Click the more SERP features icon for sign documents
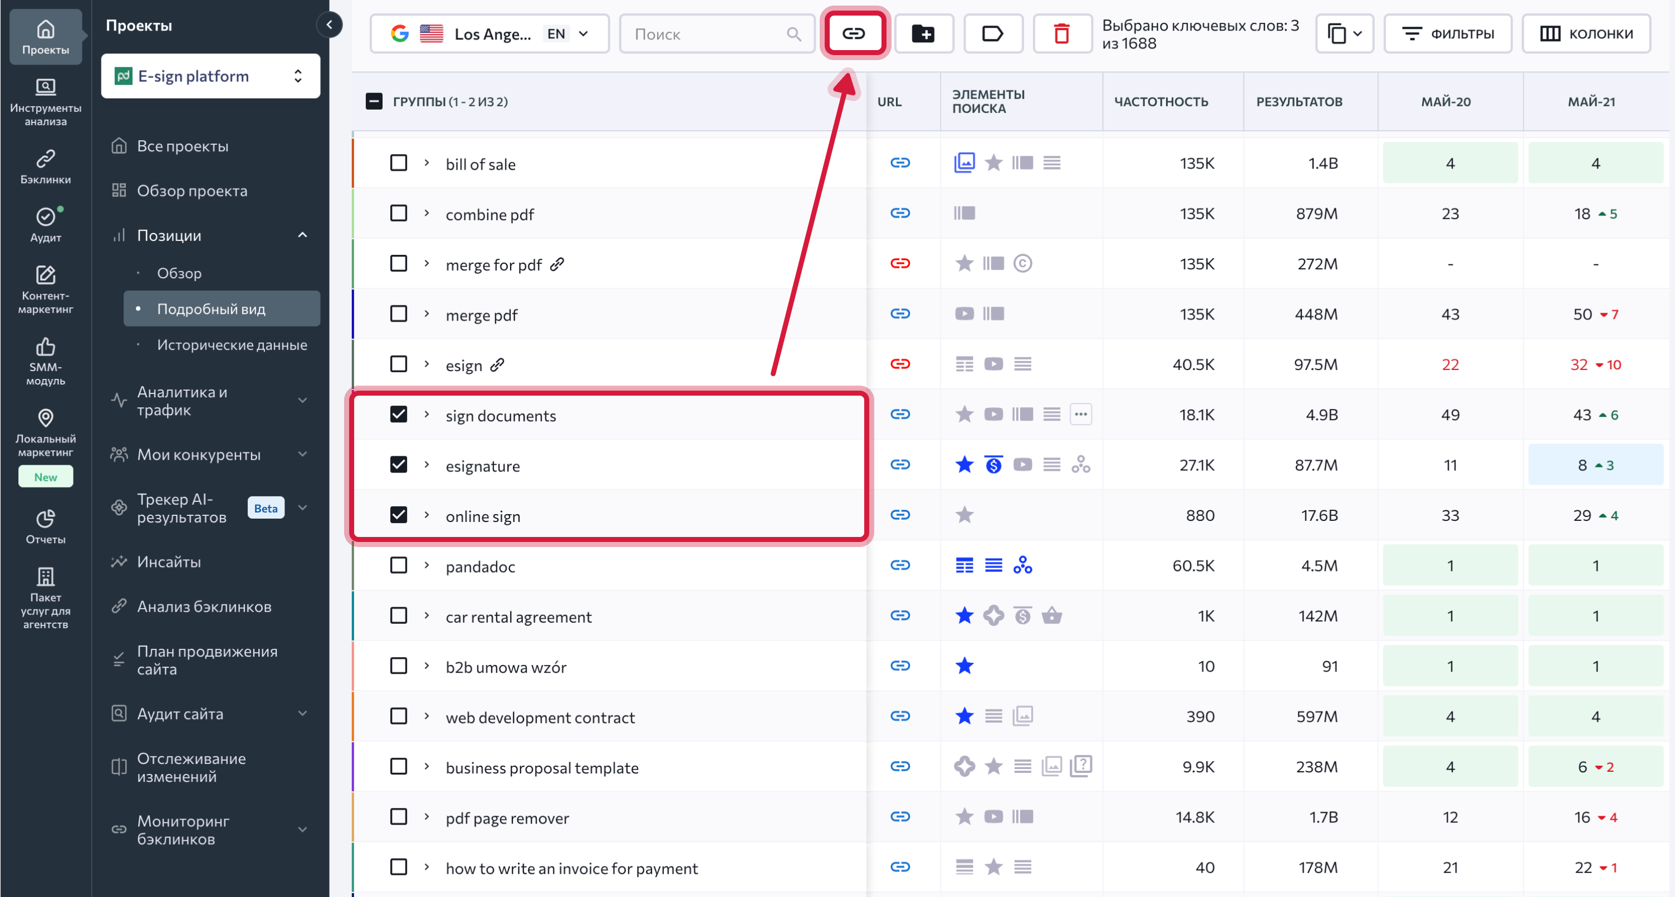The width and height of the screenshot is (1675, 897). coord(1081,414)
